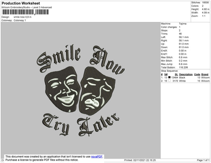Click the Height value 4.80 in
The height and width of the screenshot is (163, 211).
coord(206,9)
